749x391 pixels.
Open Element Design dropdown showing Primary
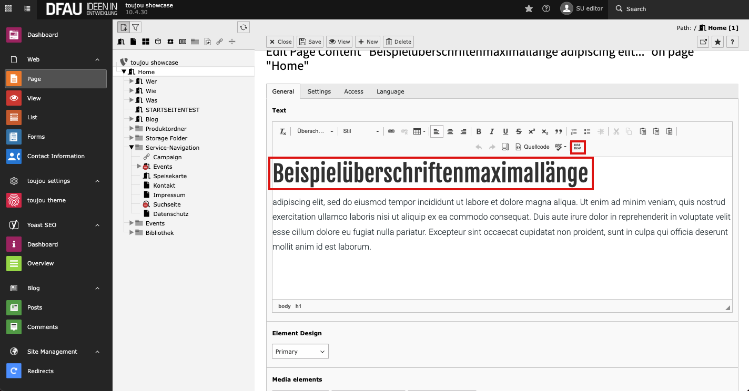tap(300, 352)
